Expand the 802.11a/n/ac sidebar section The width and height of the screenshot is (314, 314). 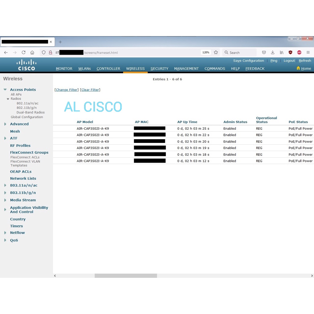[5, 186]
